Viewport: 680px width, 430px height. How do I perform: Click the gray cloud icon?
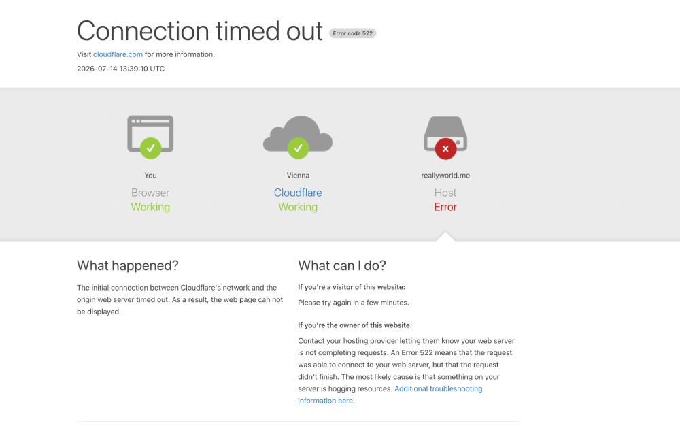point(298,134)
